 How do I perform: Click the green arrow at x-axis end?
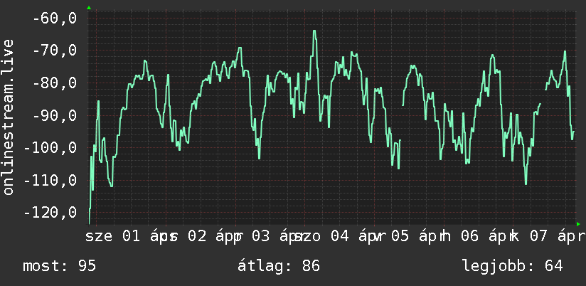coord(578,224)
